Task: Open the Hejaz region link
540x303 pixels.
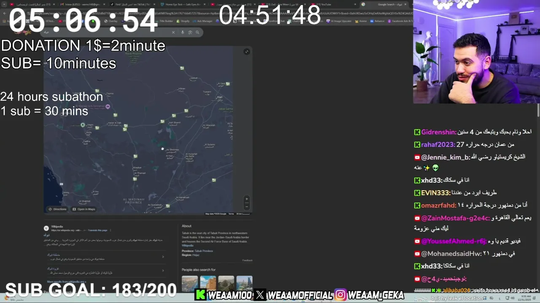Action: coord(196,255)
